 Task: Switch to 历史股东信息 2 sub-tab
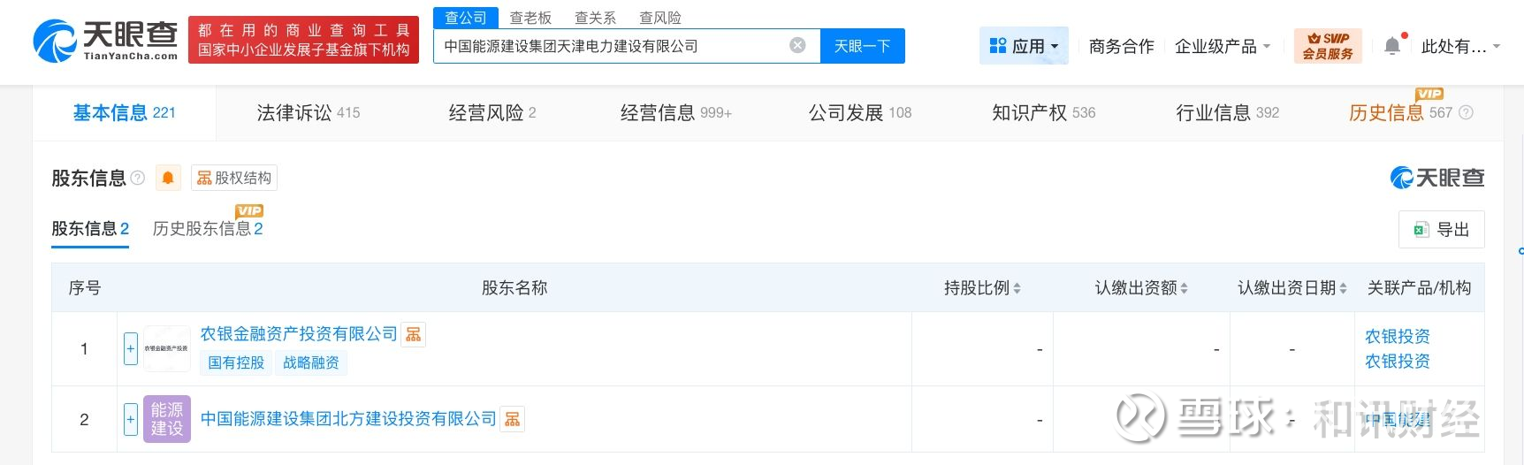pos(208,228)
